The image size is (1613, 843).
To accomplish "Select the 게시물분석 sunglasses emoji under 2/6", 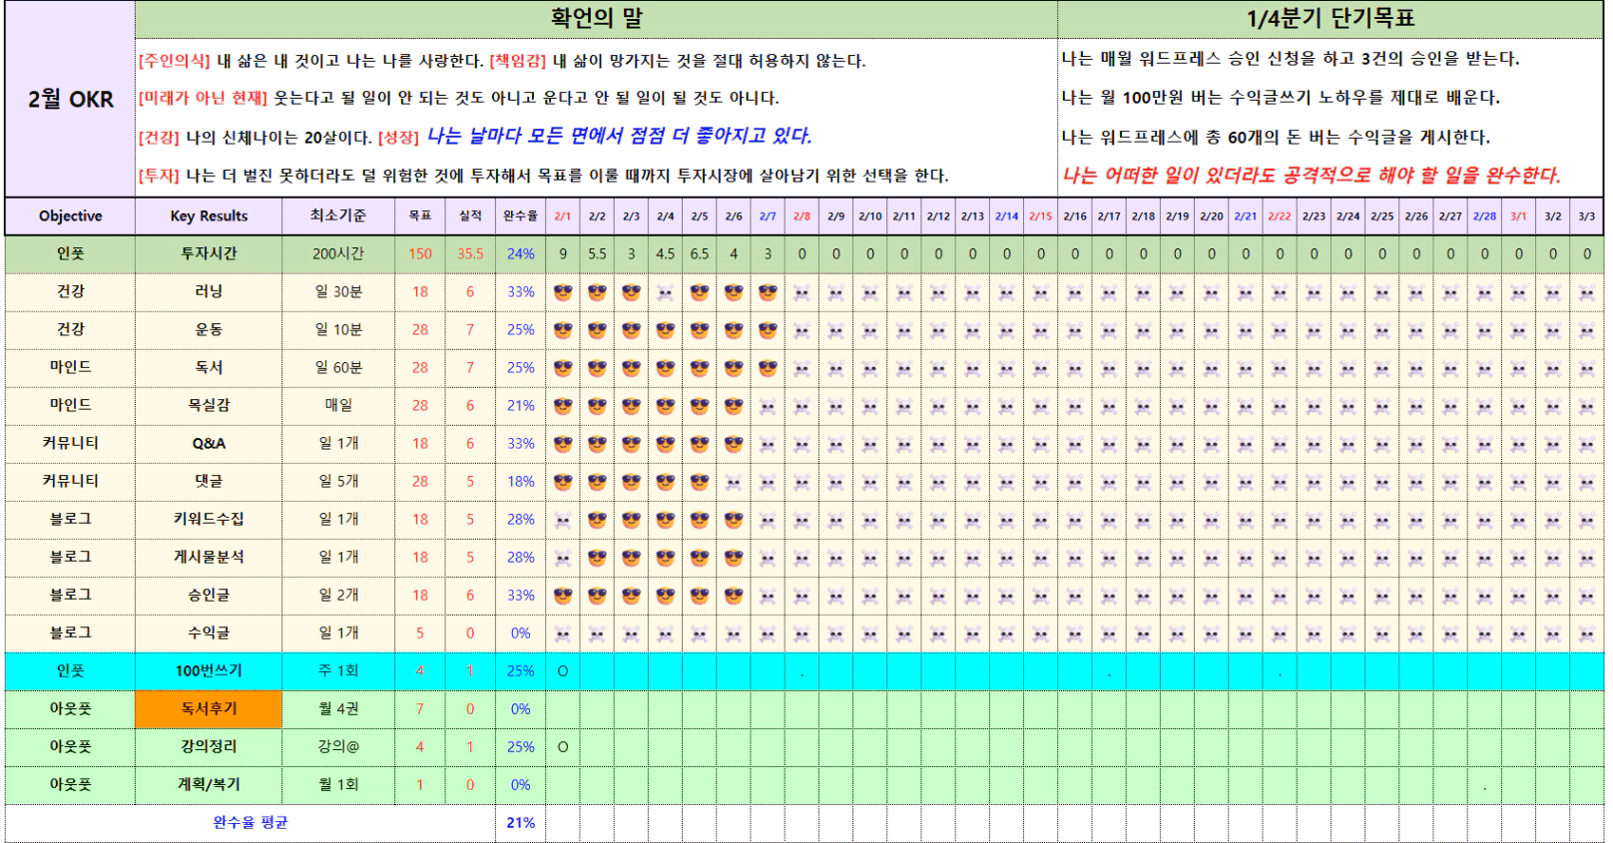I will [x=734, y=558].
